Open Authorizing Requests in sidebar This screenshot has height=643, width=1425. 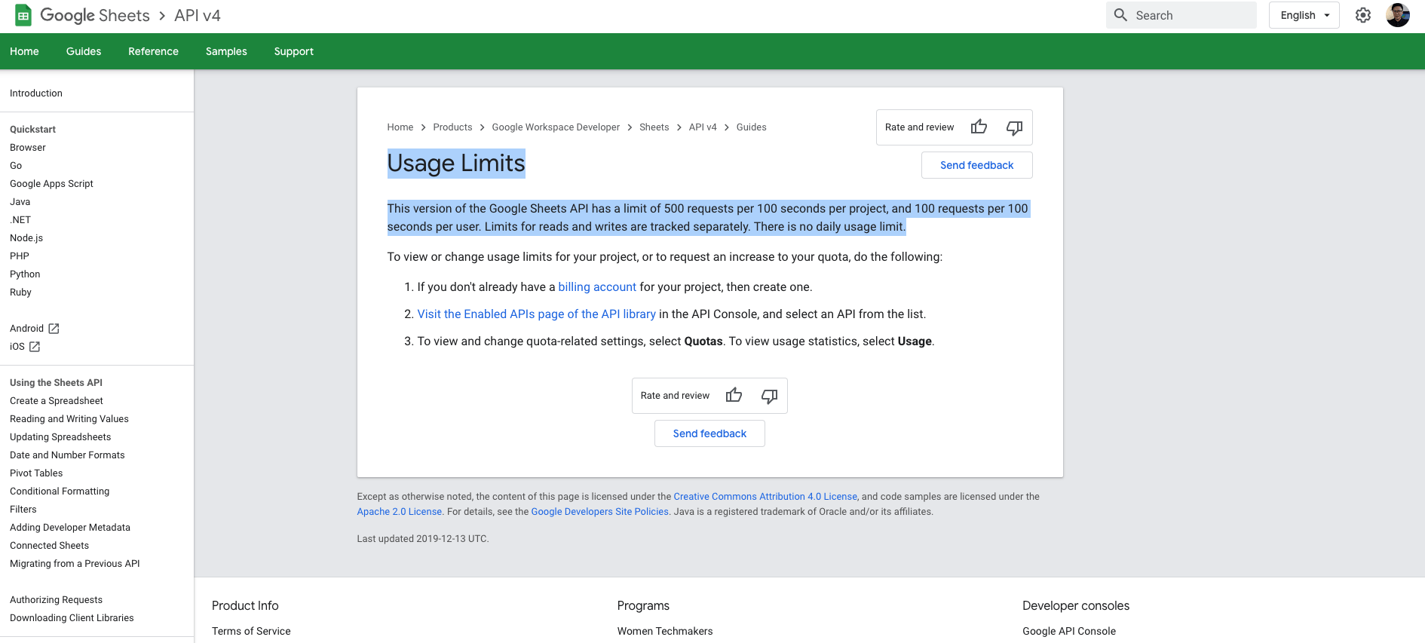point(56,600)
